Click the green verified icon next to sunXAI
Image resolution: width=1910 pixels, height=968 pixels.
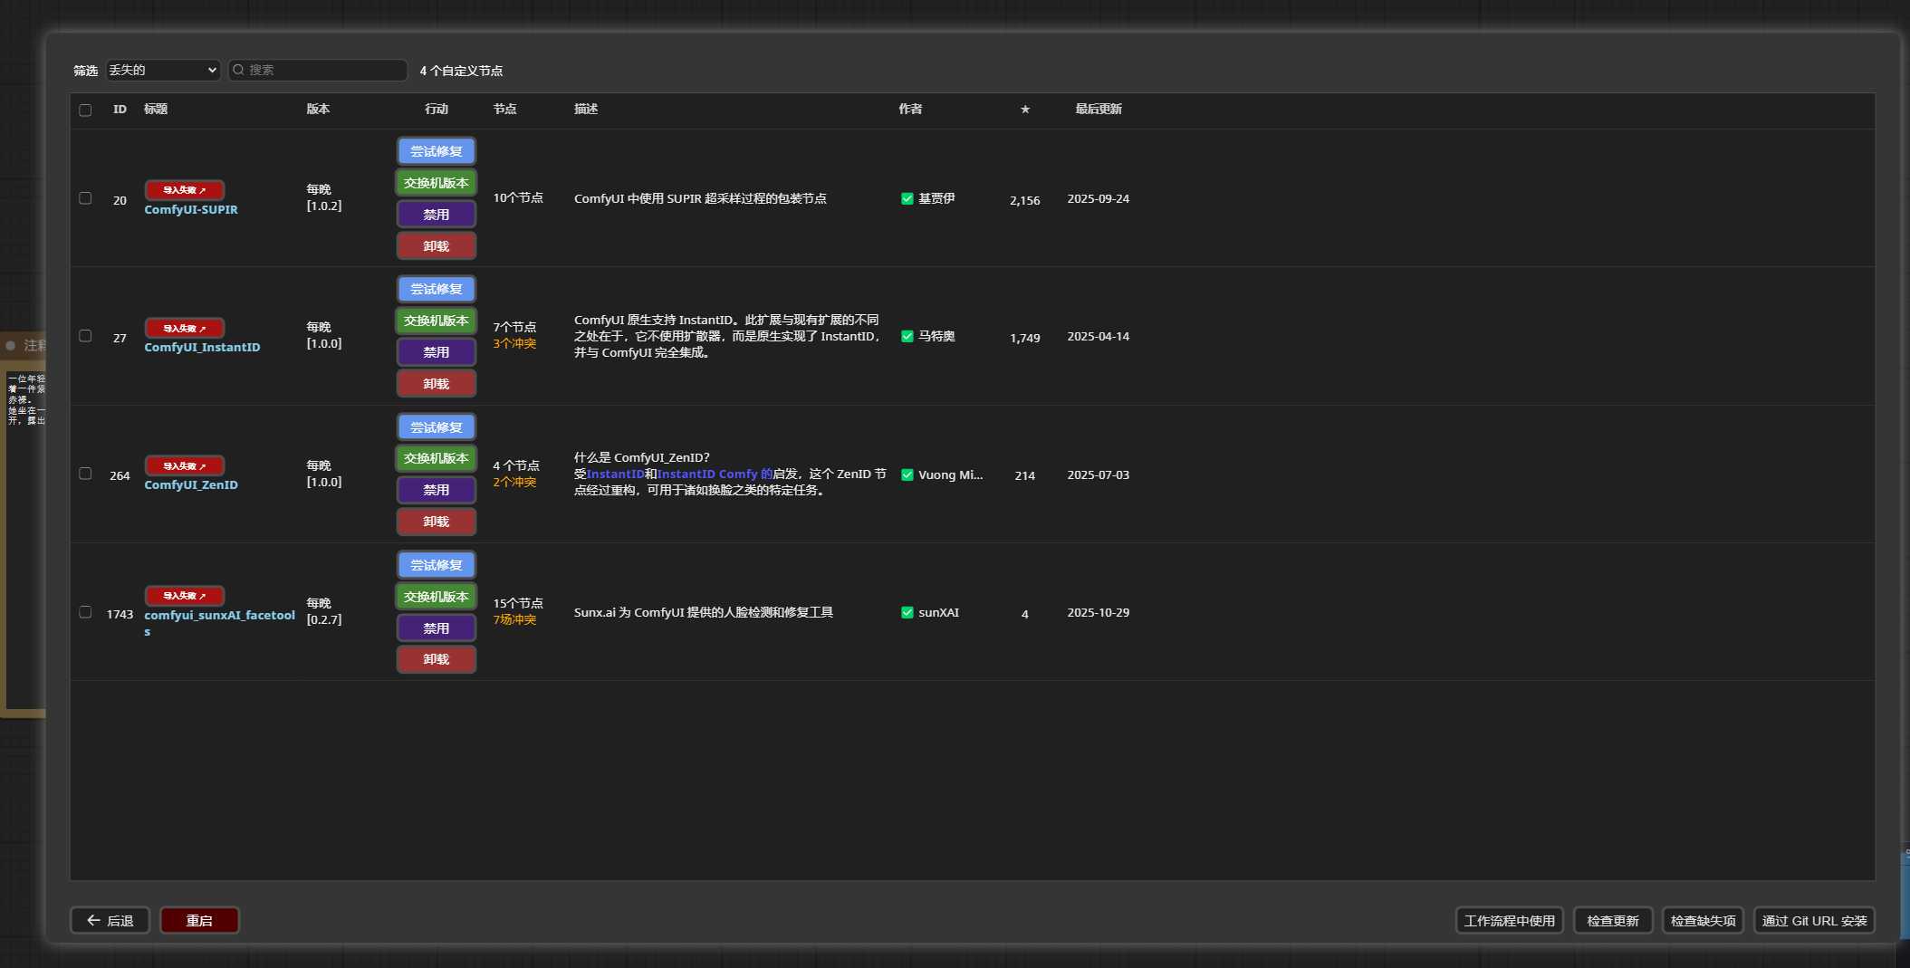(x=907, y=613)
